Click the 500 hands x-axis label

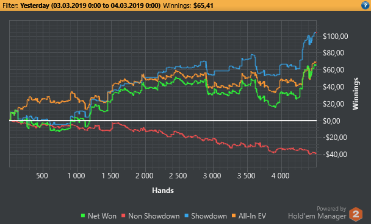click(x=42, y=176)
